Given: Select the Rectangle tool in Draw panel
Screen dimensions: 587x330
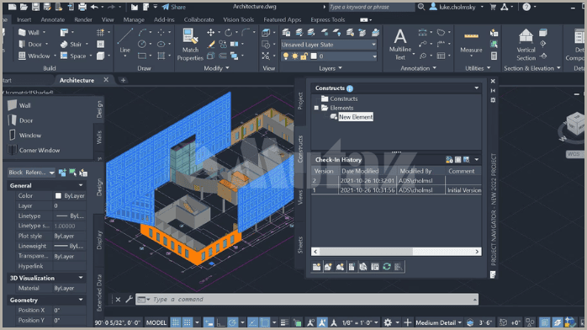Looking at the screenshot, I should coord(142,56).
